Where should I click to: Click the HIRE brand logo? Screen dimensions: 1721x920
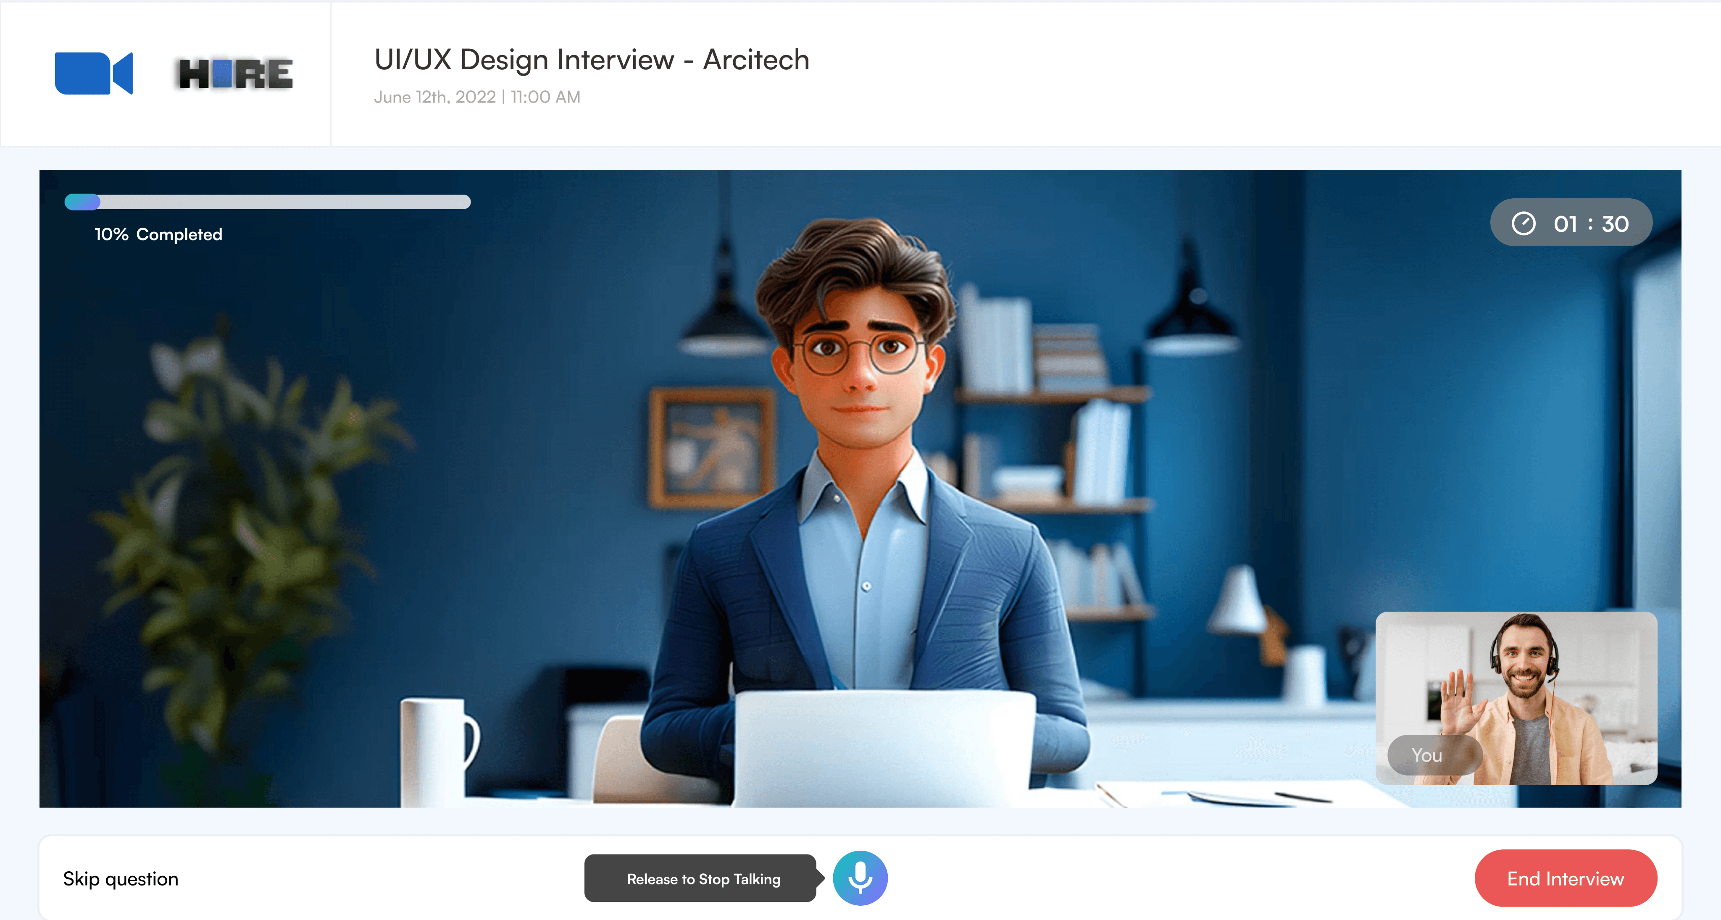(x=235, y=74)
